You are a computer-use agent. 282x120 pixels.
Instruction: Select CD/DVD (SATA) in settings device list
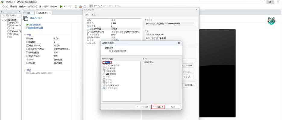coord(114,32)
